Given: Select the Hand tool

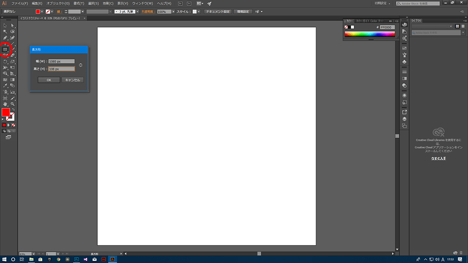Looking at the screenshot, I should (5, 104).
